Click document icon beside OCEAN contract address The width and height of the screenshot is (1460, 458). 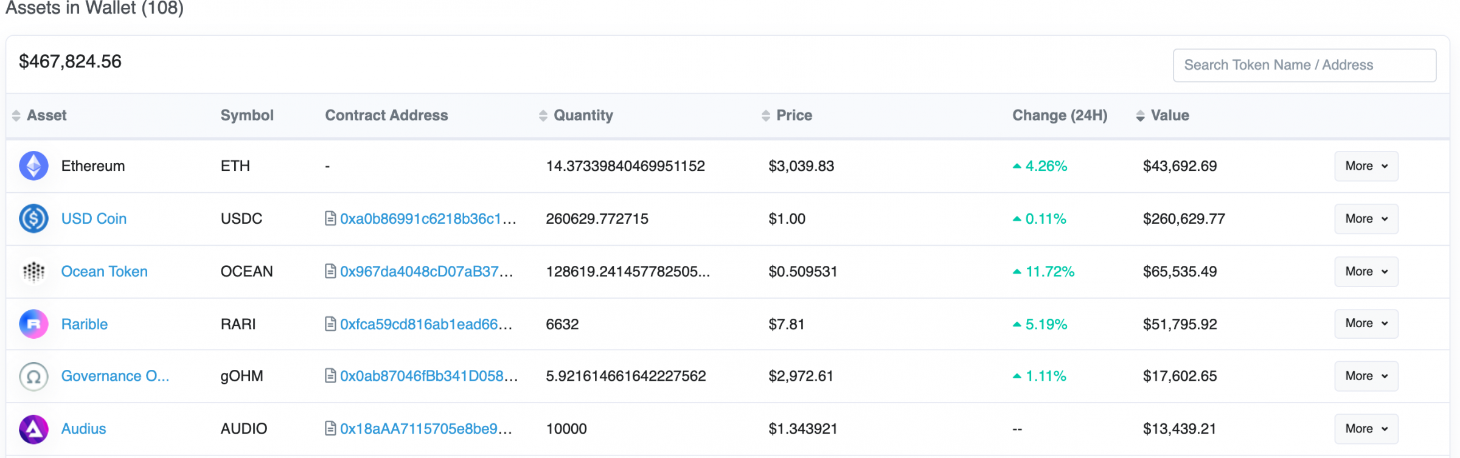330,271
